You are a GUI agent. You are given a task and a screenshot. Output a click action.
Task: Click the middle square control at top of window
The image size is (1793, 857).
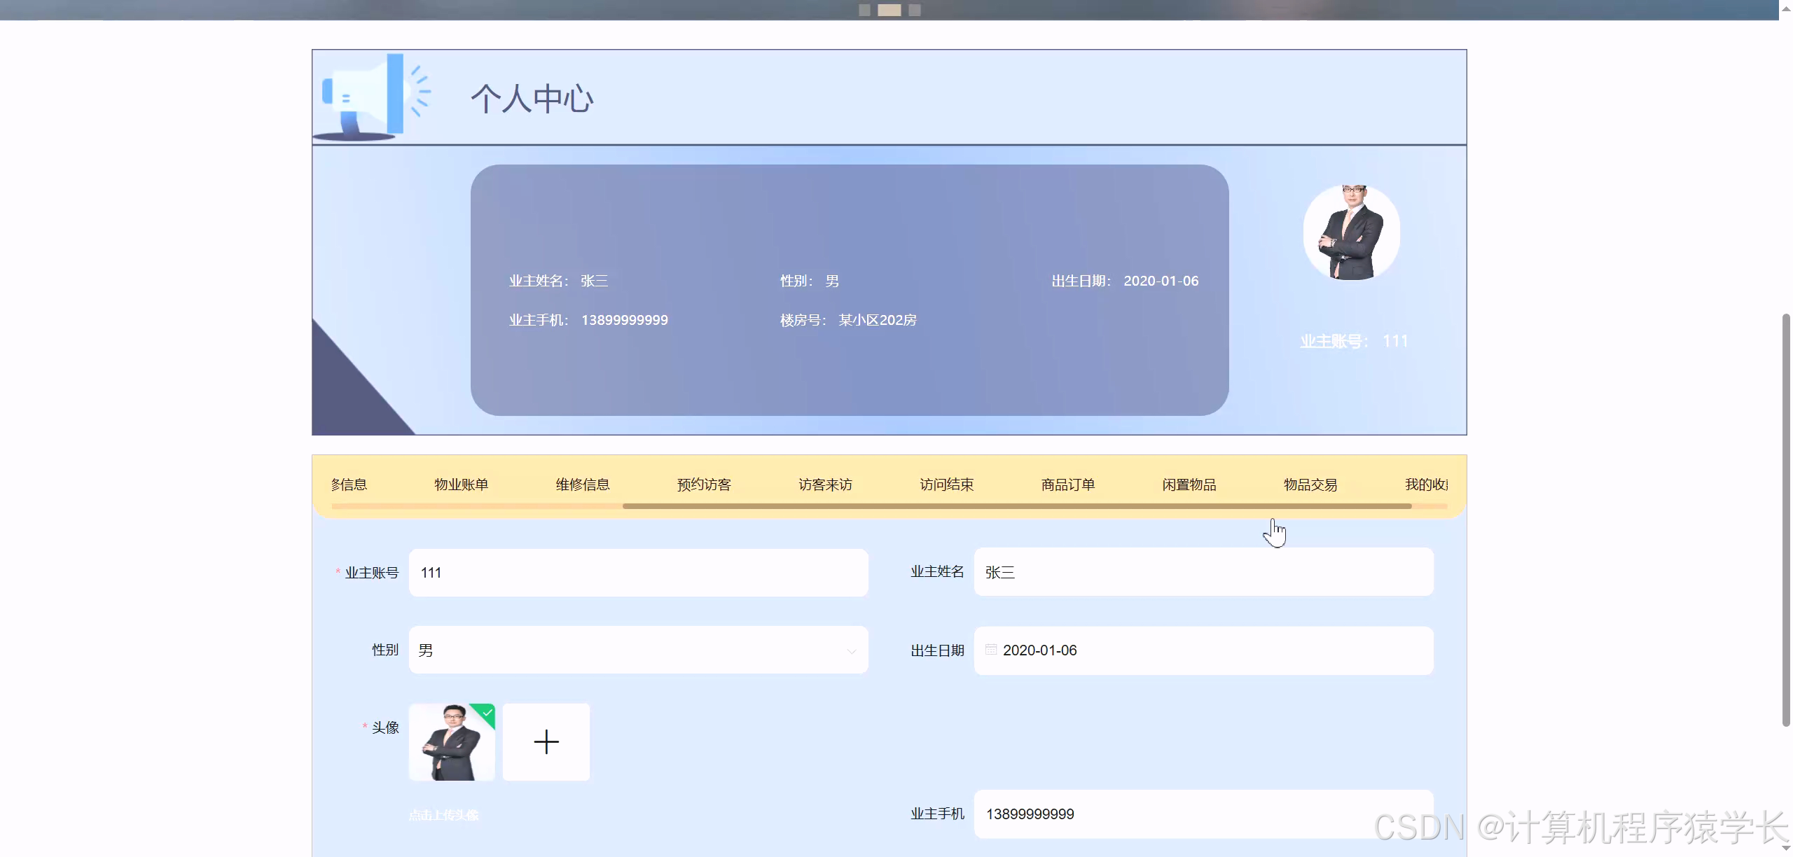pos(889,10)
